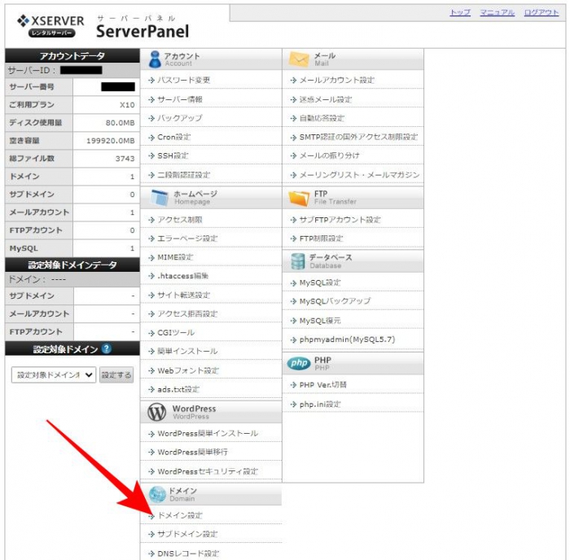Open the マニュアル link
This screenshot has width=570, height=560.
click(497, 12)
